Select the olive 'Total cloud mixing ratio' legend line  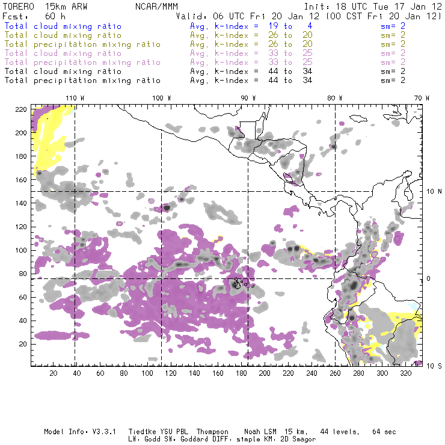(63, 35)
